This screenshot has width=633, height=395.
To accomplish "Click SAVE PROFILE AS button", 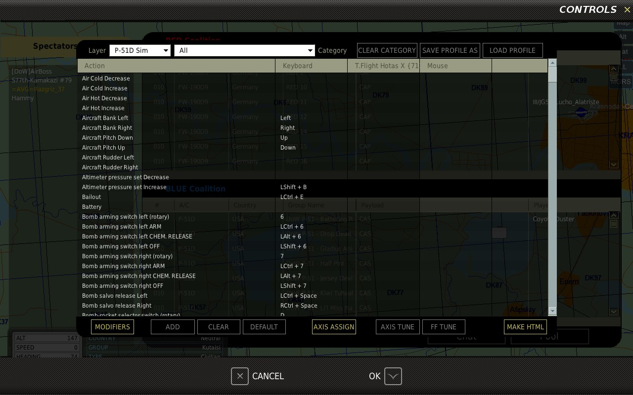I will click(x=450, y=50).
